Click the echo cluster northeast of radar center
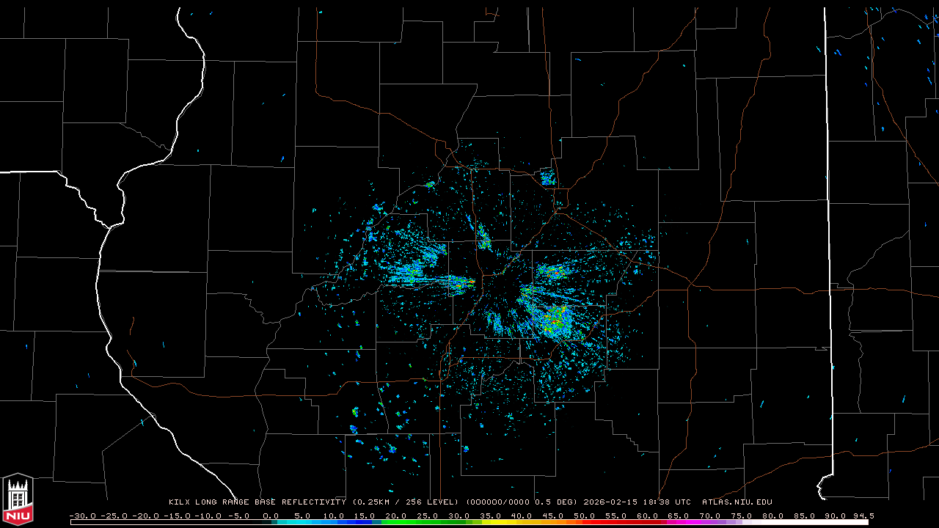The height and width of the screenshot is (528, 939). (x=552, y=271)
